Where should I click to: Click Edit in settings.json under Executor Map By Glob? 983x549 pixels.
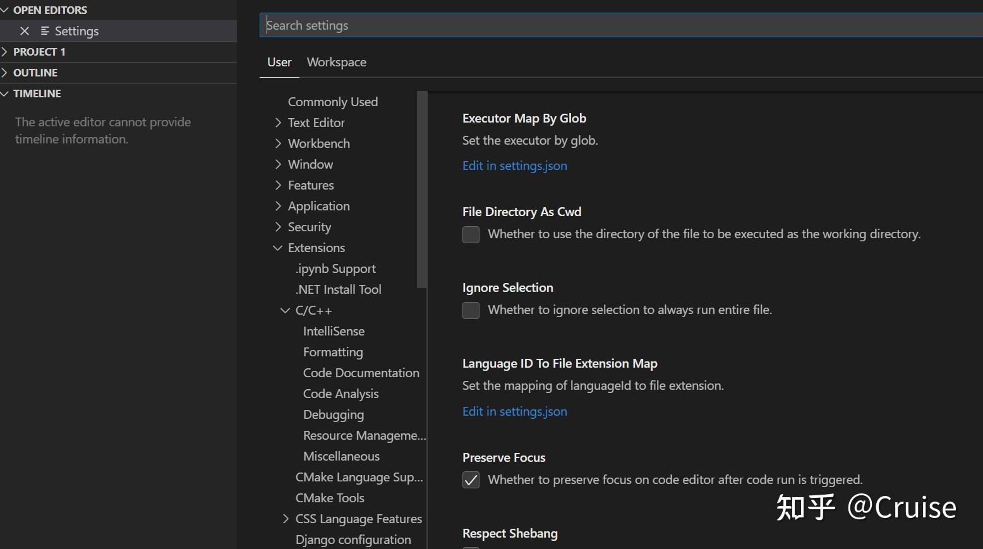pos(514,166)
